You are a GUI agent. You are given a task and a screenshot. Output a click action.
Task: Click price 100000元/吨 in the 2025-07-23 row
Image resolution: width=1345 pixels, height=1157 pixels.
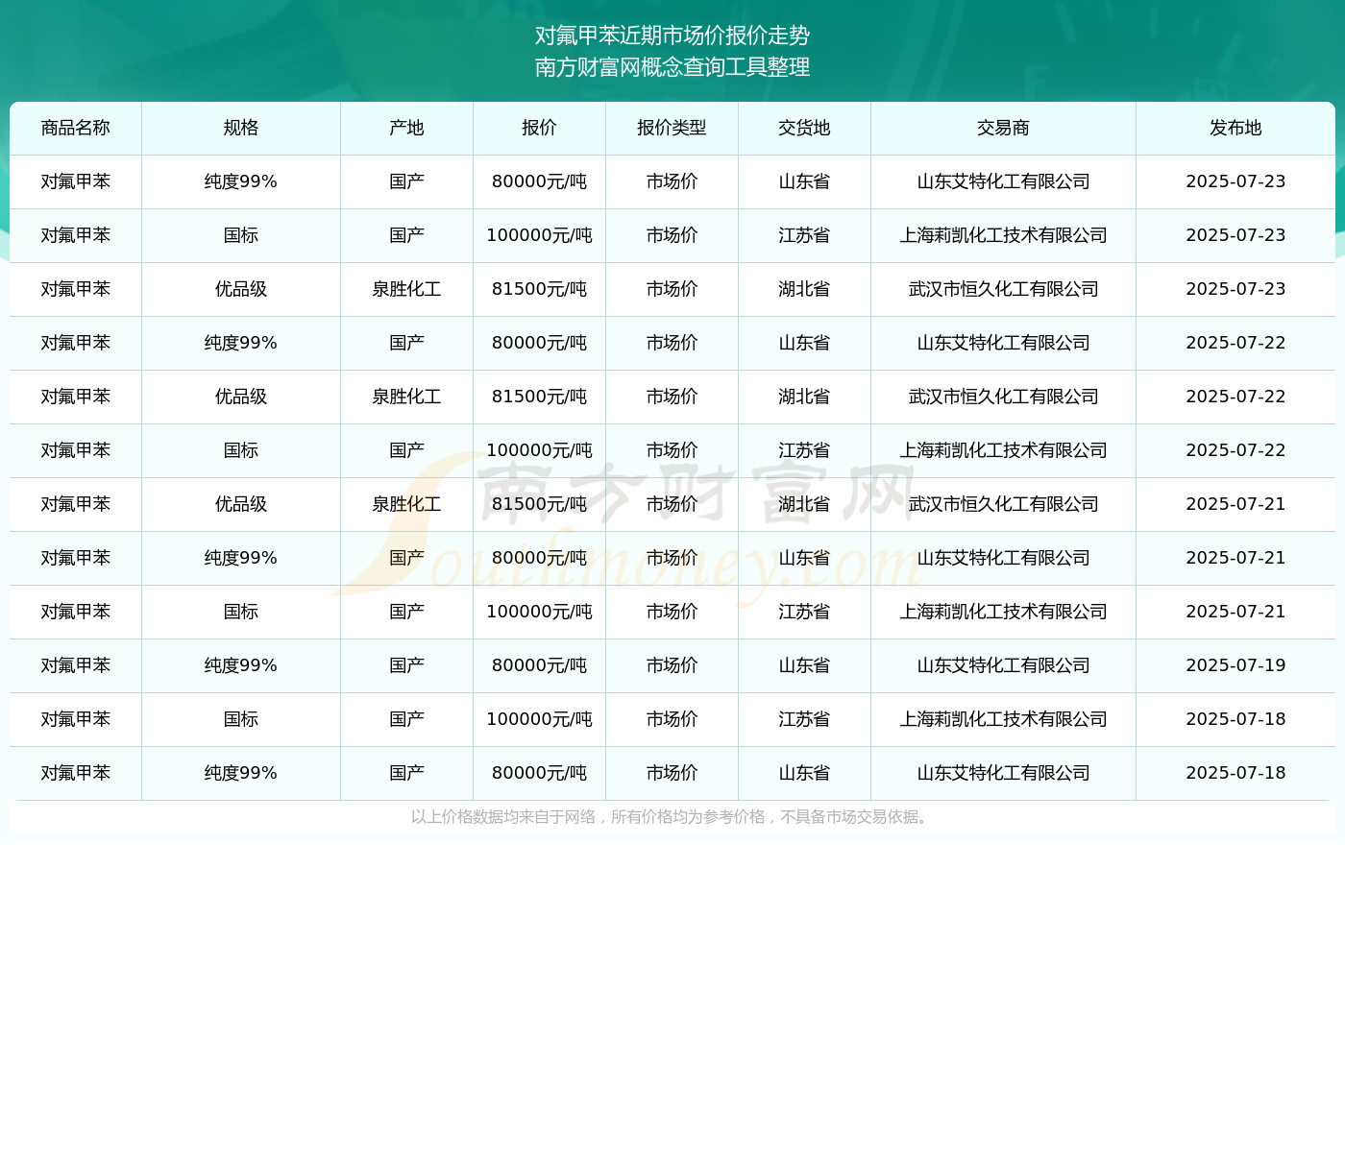[539, 235]
